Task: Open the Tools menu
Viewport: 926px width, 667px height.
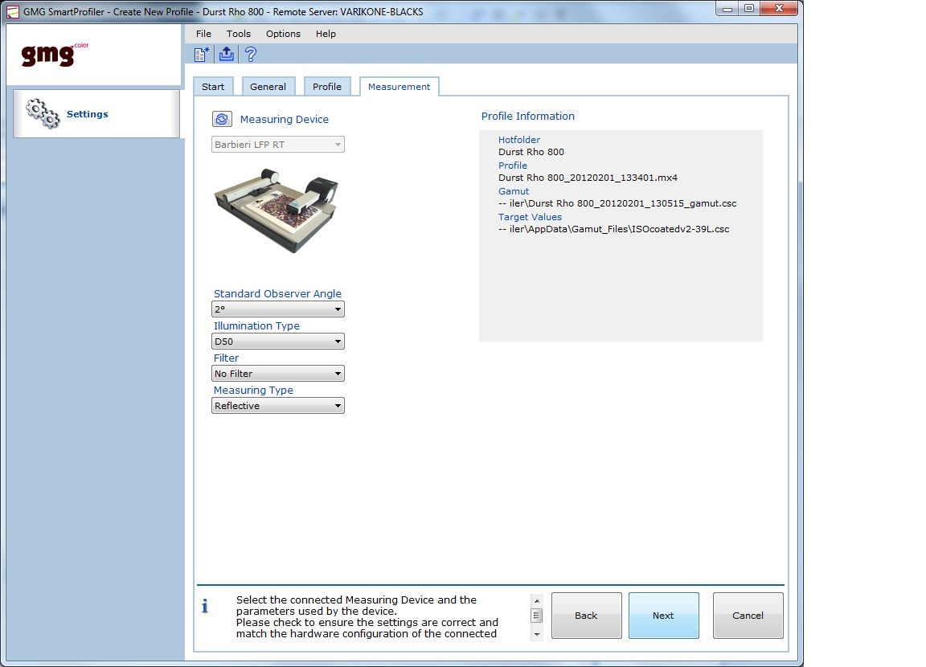Action: click(x=239, y=34)
